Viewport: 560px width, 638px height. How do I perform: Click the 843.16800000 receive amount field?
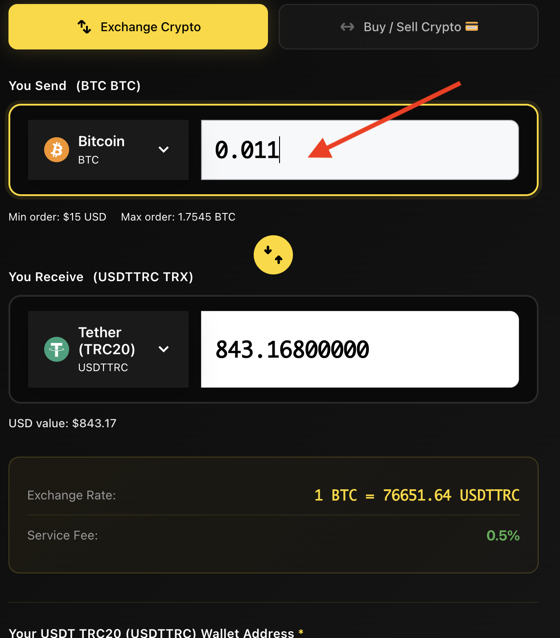(x=359, y=350)
